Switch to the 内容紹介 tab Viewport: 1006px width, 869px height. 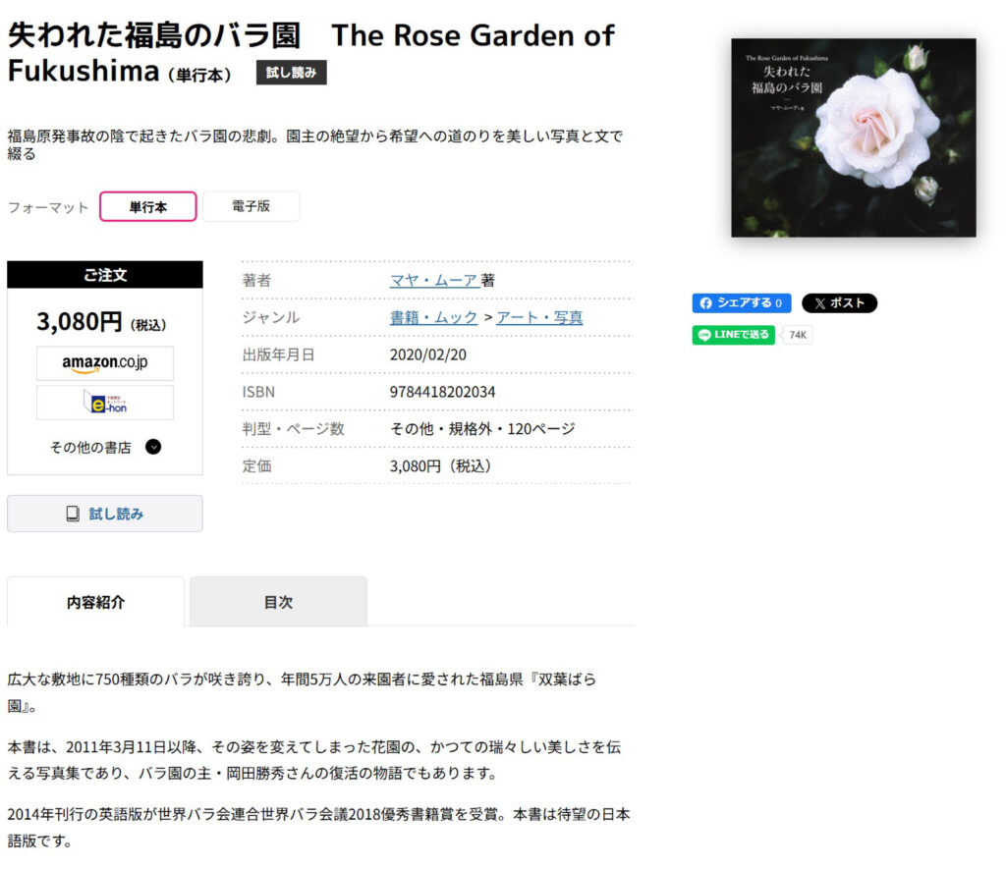coord(95,602)
